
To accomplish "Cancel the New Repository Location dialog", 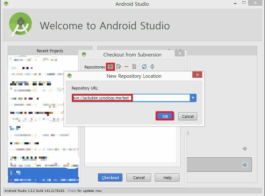I will 188,116.
